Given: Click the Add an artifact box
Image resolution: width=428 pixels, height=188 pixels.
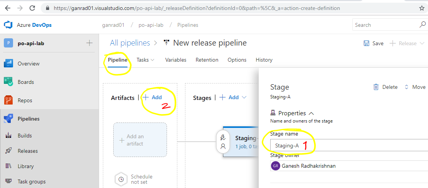Looking at the screenshot, I should coord(140,140).
